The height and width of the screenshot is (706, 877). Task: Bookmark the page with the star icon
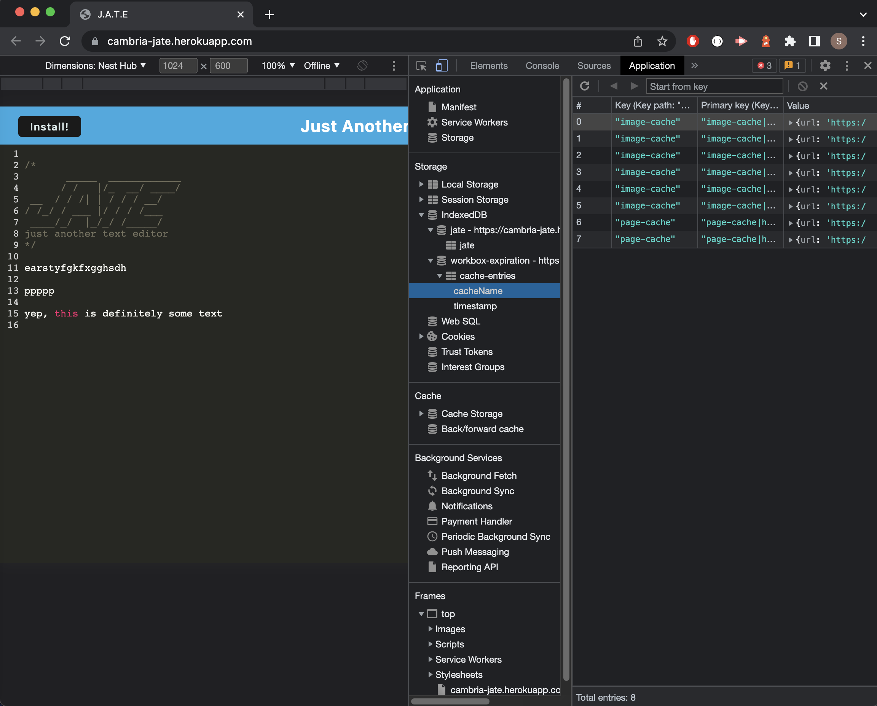tap(662, 41)
